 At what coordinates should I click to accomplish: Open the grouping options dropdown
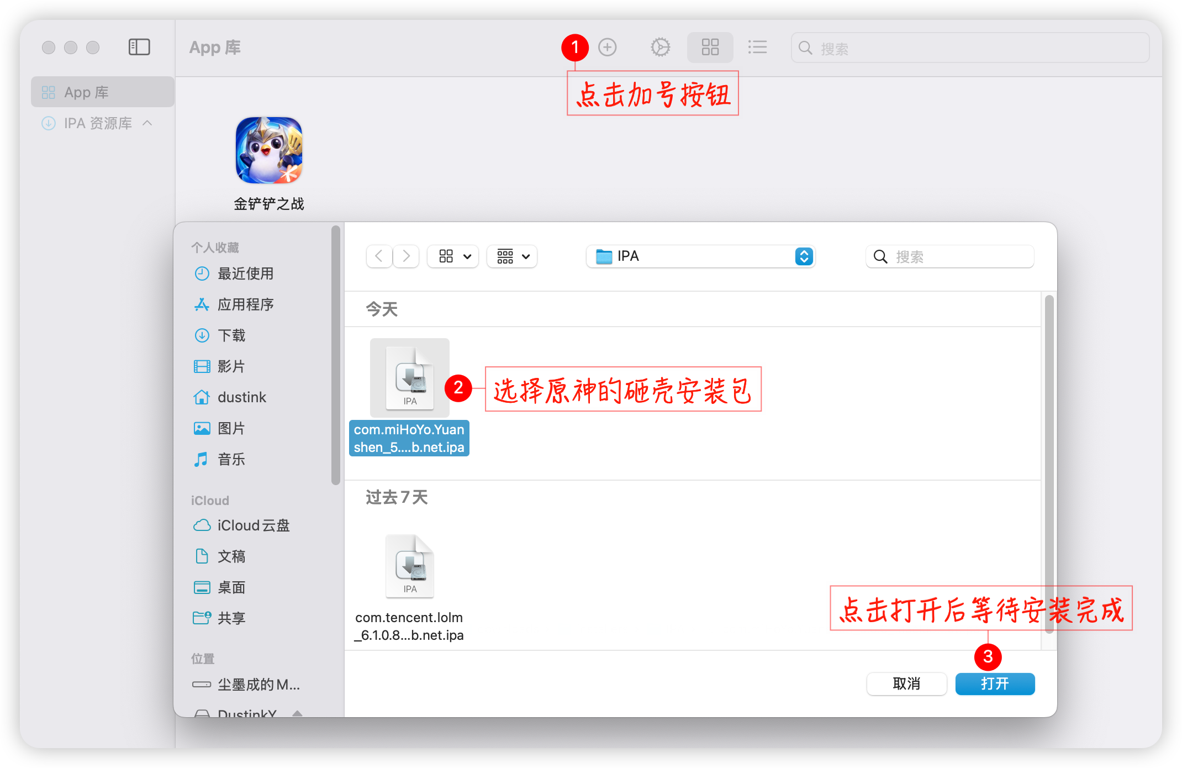point(512,256)
